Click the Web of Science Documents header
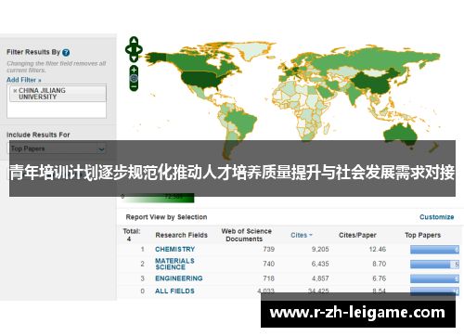464x336 pixels. (246, 235)
